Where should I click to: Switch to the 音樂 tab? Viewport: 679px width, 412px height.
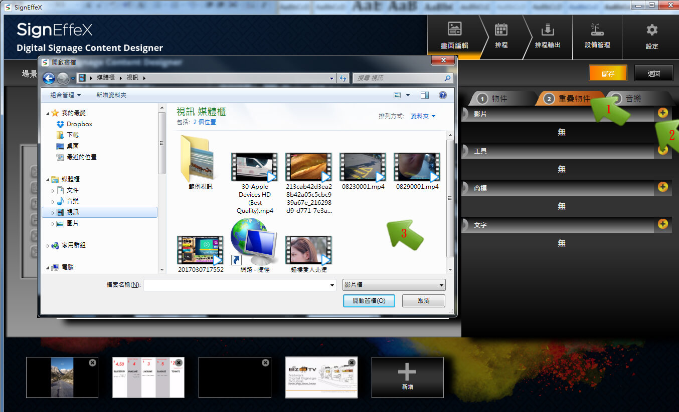coord(633,99)
